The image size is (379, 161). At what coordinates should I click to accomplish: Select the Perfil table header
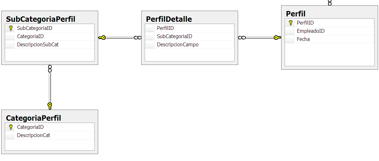tap(295, 14)
